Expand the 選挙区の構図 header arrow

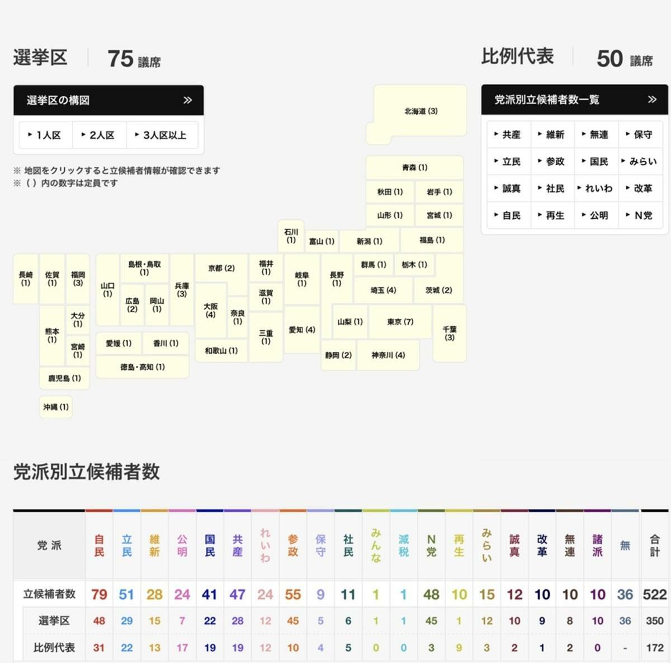click(187, 100)
